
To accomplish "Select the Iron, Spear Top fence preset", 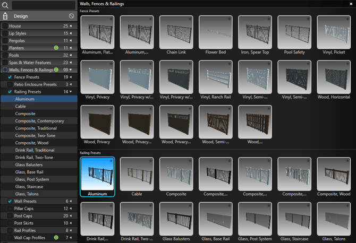I will [x=255, y=32].
